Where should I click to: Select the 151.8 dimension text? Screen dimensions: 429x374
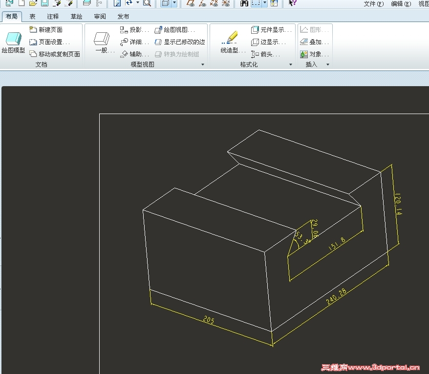(337, 243)
